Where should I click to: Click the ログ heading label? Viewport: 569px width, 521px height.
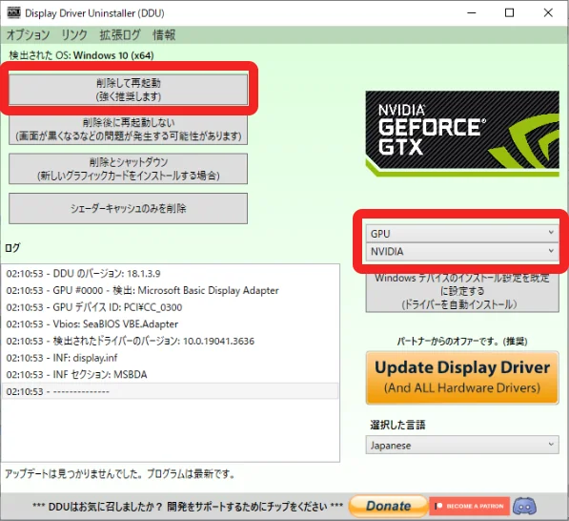12,248
